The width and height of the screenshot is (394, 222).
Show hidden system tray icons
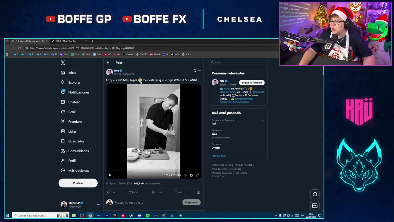pyautogui.click(x=276, y=216)
